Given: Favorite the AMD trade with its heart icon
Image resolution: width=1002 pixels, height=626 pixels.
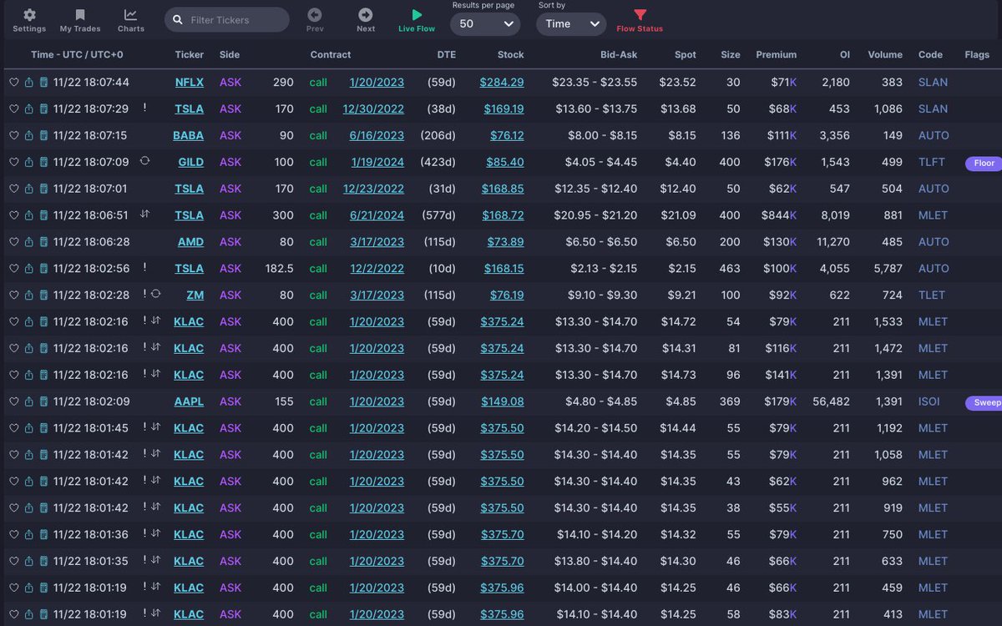Looking at the screenshot, I should pos(14,242).
